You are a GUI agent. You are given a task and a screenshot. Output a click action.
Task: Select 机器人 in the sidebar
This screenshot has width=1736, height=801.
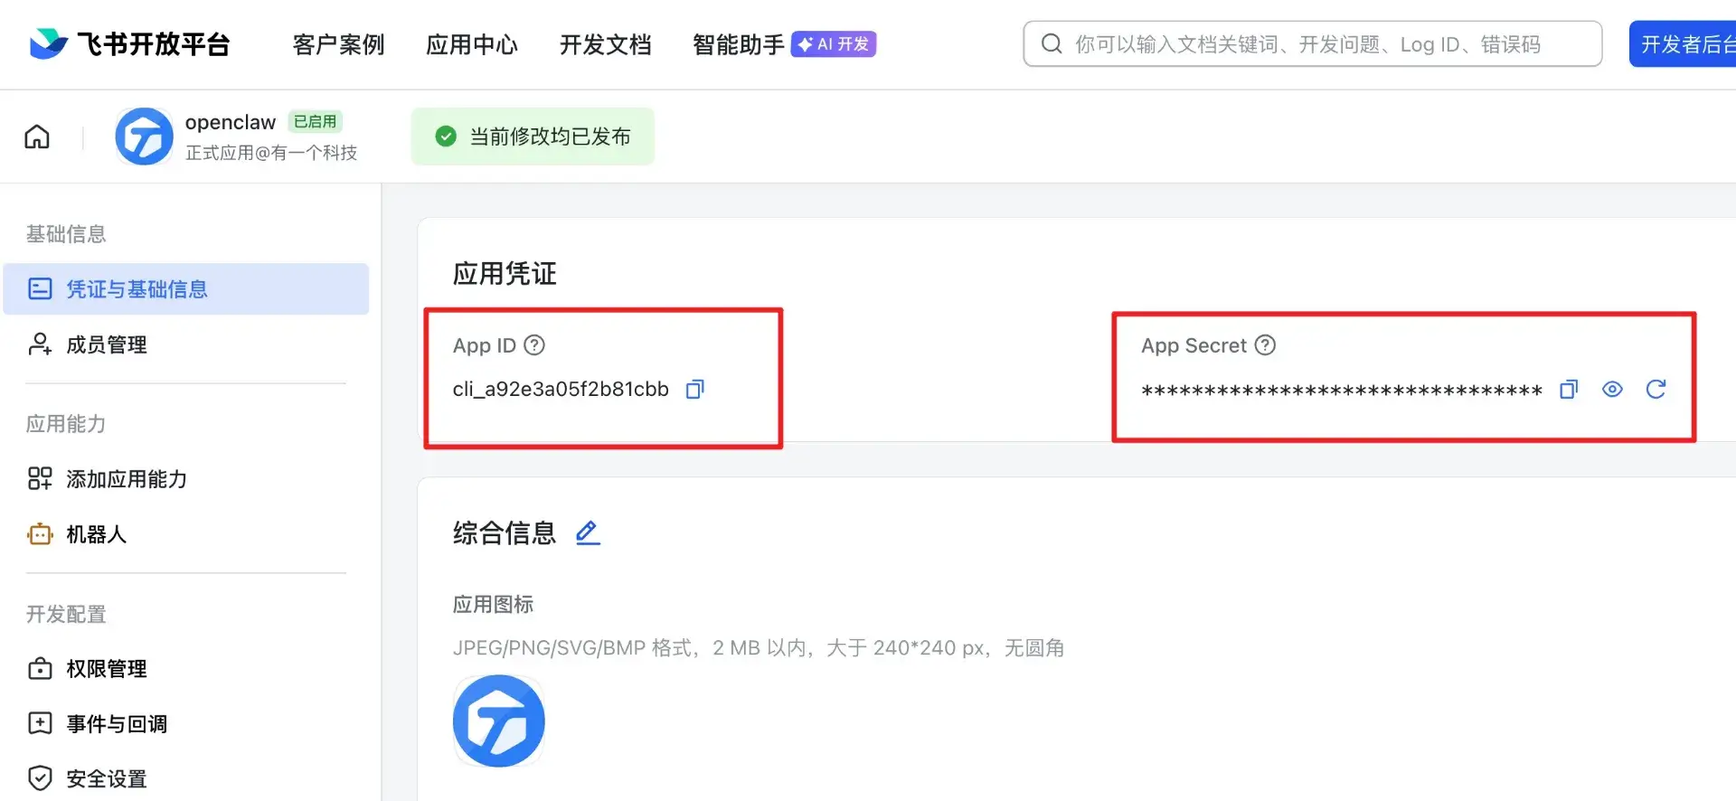pyautogui.click(x=96, y=534)
